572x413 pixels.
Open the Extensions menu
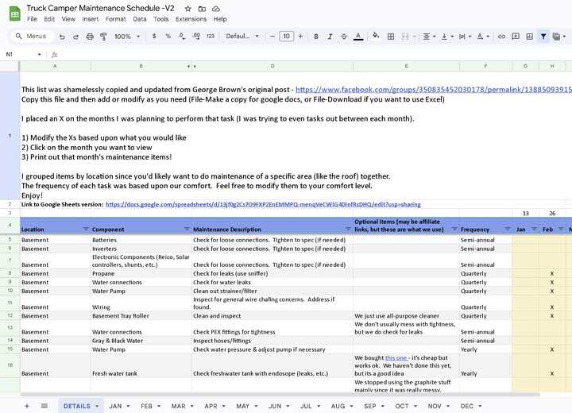click(x=191, y=19)
